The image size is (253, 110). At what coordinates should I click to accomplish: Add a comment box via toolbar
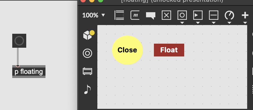coord(151,16)
